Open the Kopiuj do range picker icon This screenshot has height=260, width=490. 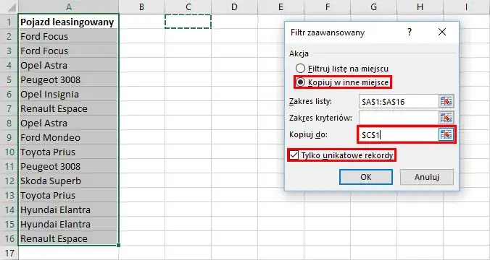tap(447, 134)
